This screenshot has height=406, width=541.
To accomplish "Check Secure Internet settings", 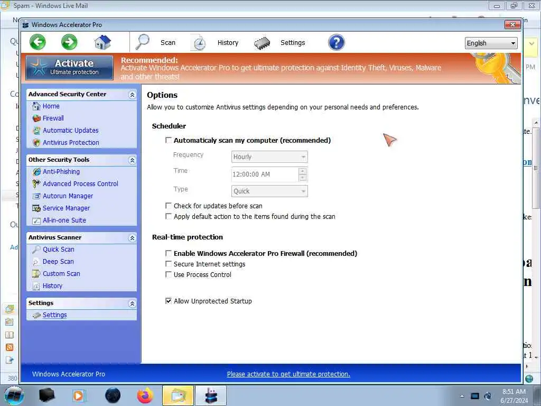I will [x=169, y=264].
